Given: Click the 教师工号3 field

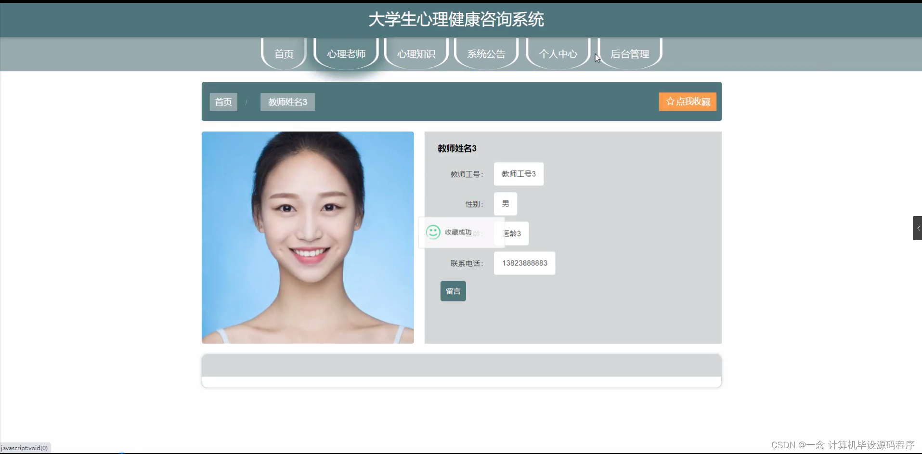Looking at the screenshot, I should 518,174.
